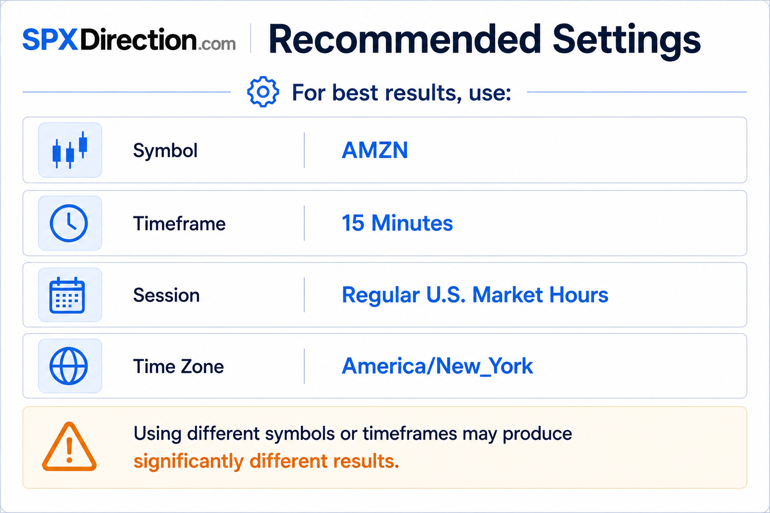
Task: Click the Symbol row label
Action: [x=165, y=151]
